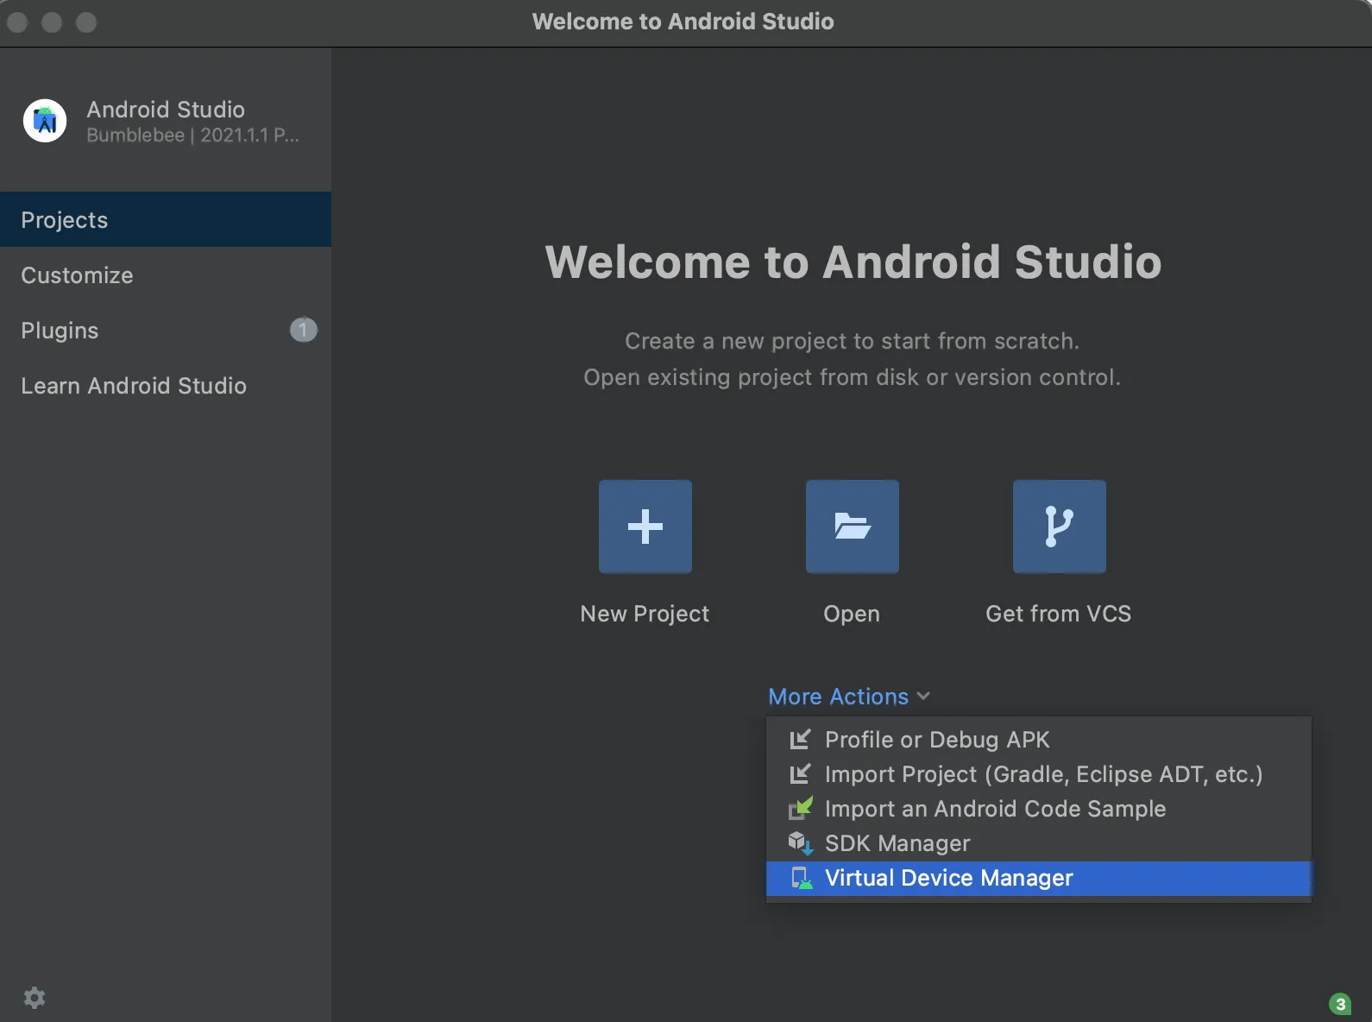
Task: Click the Profile or Debug APK icon
Action: pyautogui.click(x=800, y=740)
